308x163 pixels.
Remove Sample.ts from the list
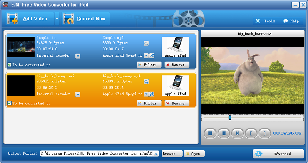[x=177, y=65]
